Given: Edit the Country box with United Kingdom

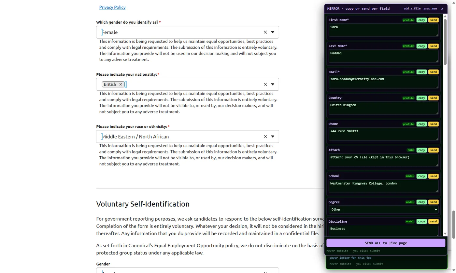Looking at the screenshot, I should (383, 108).
